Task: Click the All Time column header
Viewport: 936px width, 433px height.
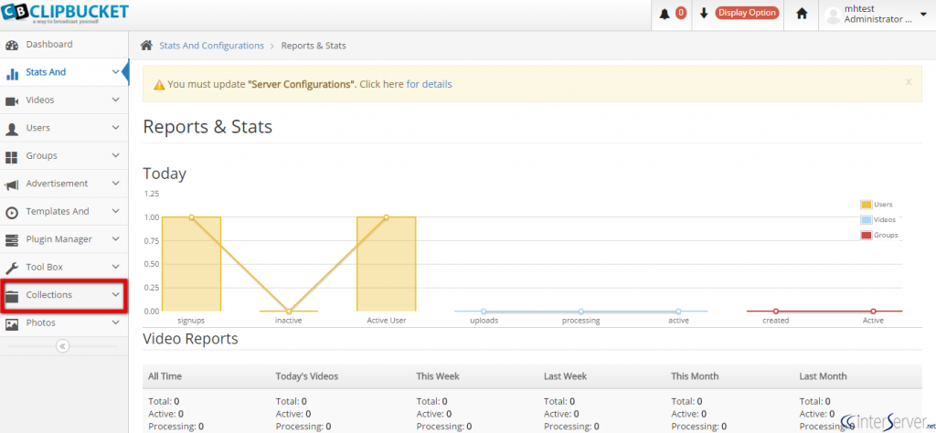Action: 165,376
